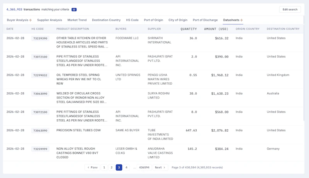The width and height of the screenshot is (309, 178).
Task: Click the HS CODE column header
Action: click(37, 29)
